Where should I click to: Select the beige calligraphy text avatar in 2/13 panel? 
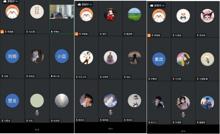point(37,12)
